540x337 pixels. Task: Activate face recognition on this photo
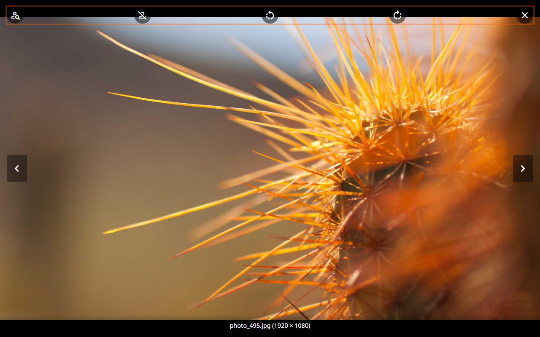pyautogui.click(x=15, y=16)
